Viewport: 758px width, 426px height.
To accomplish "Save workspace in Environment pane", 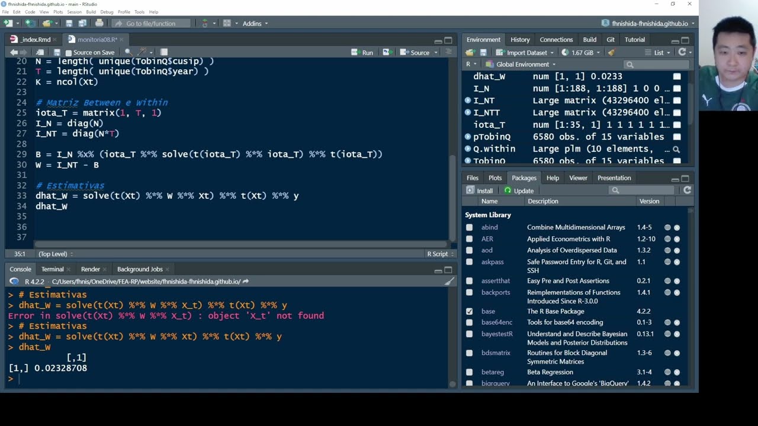I will [483, 52].
